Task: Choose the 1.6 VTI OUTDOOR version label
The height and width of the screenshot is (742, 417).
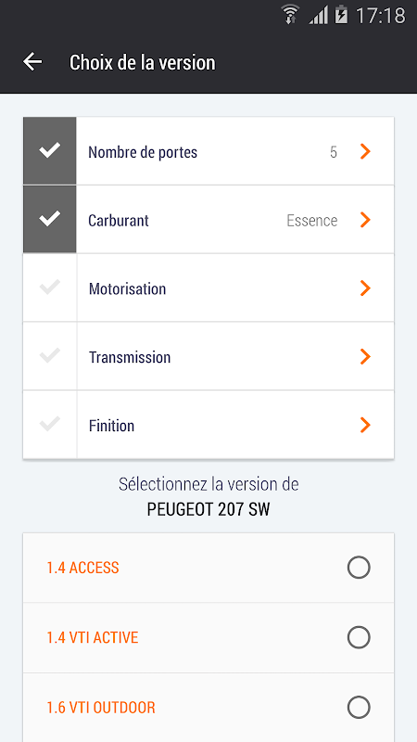Action: click(101, 708)
